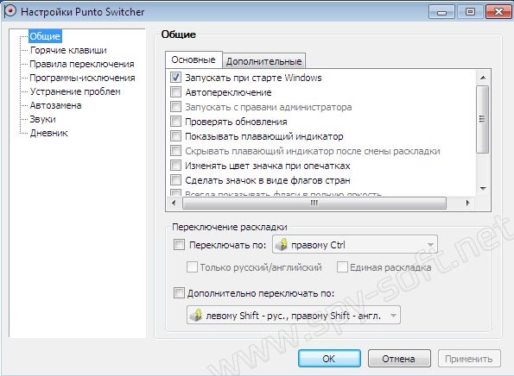Check Показывать плавающий индикатор

175,135
